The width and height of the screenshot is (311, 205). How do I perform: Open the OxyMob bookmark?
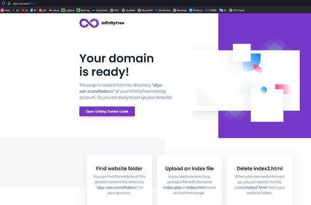coord(128,10)
